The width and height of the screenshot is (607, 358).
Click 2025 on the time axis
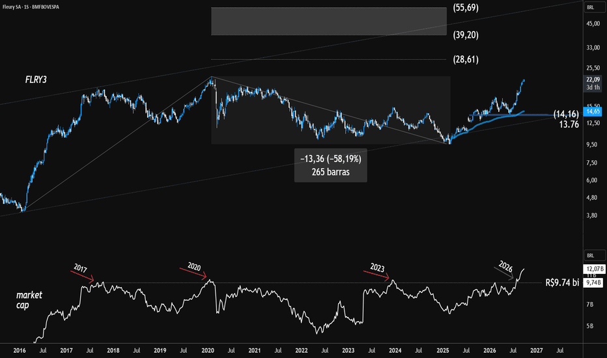point(443,351)
